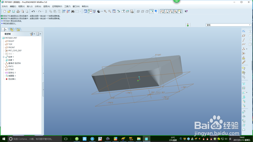Screen dimensions: 253x142
Task: Redo the last undone operation
Action: click(39, 11)
